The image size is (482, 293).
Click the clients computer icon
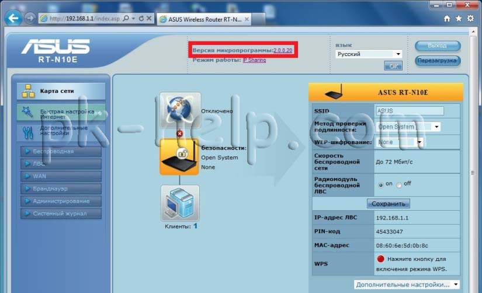pos(180,203)
